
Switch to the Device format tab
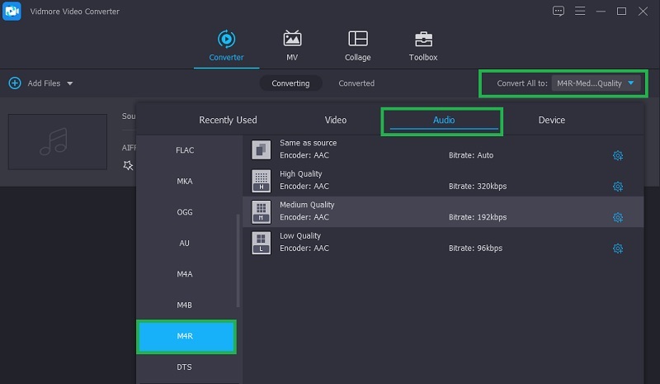point(551,120)
